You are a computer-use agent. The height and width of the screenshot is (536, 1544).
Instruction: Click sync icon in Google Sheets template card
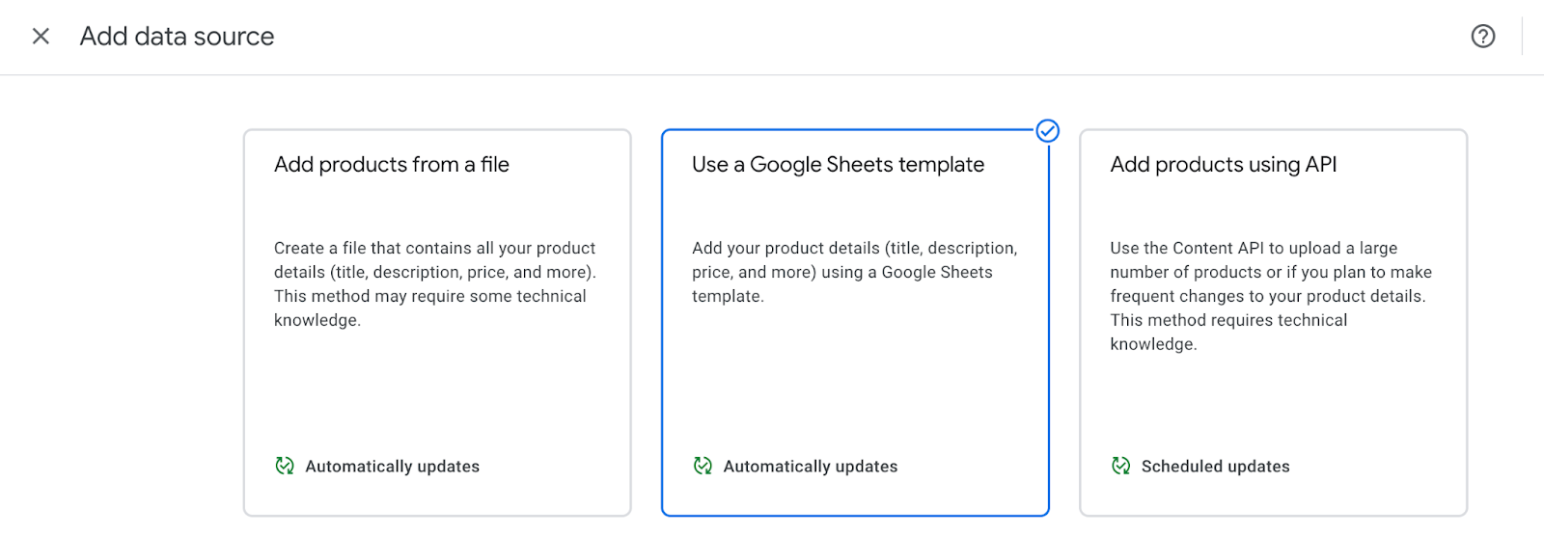point(703,466)
